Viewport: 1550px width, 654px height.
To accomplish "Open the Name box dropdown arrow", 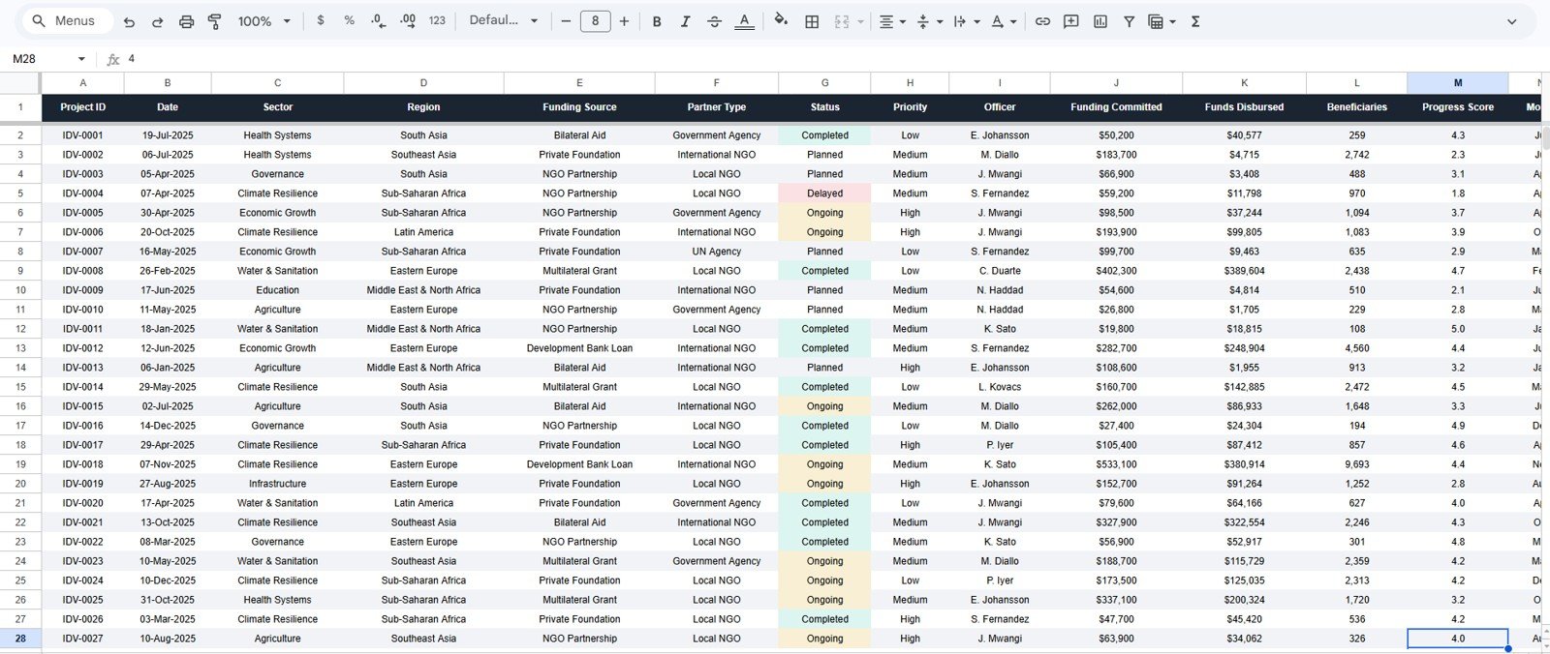I will click(81, 59).
